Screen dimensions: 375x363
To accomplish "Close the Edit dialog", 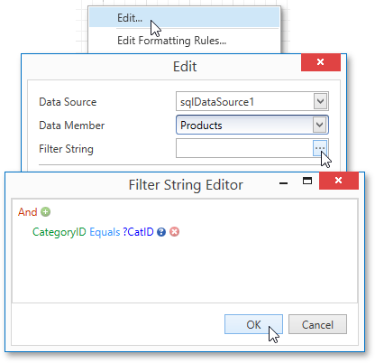I will click(321, 62).
